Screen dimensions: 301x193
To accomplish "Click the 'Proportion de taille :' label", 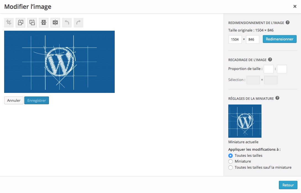I will point(245,69).
